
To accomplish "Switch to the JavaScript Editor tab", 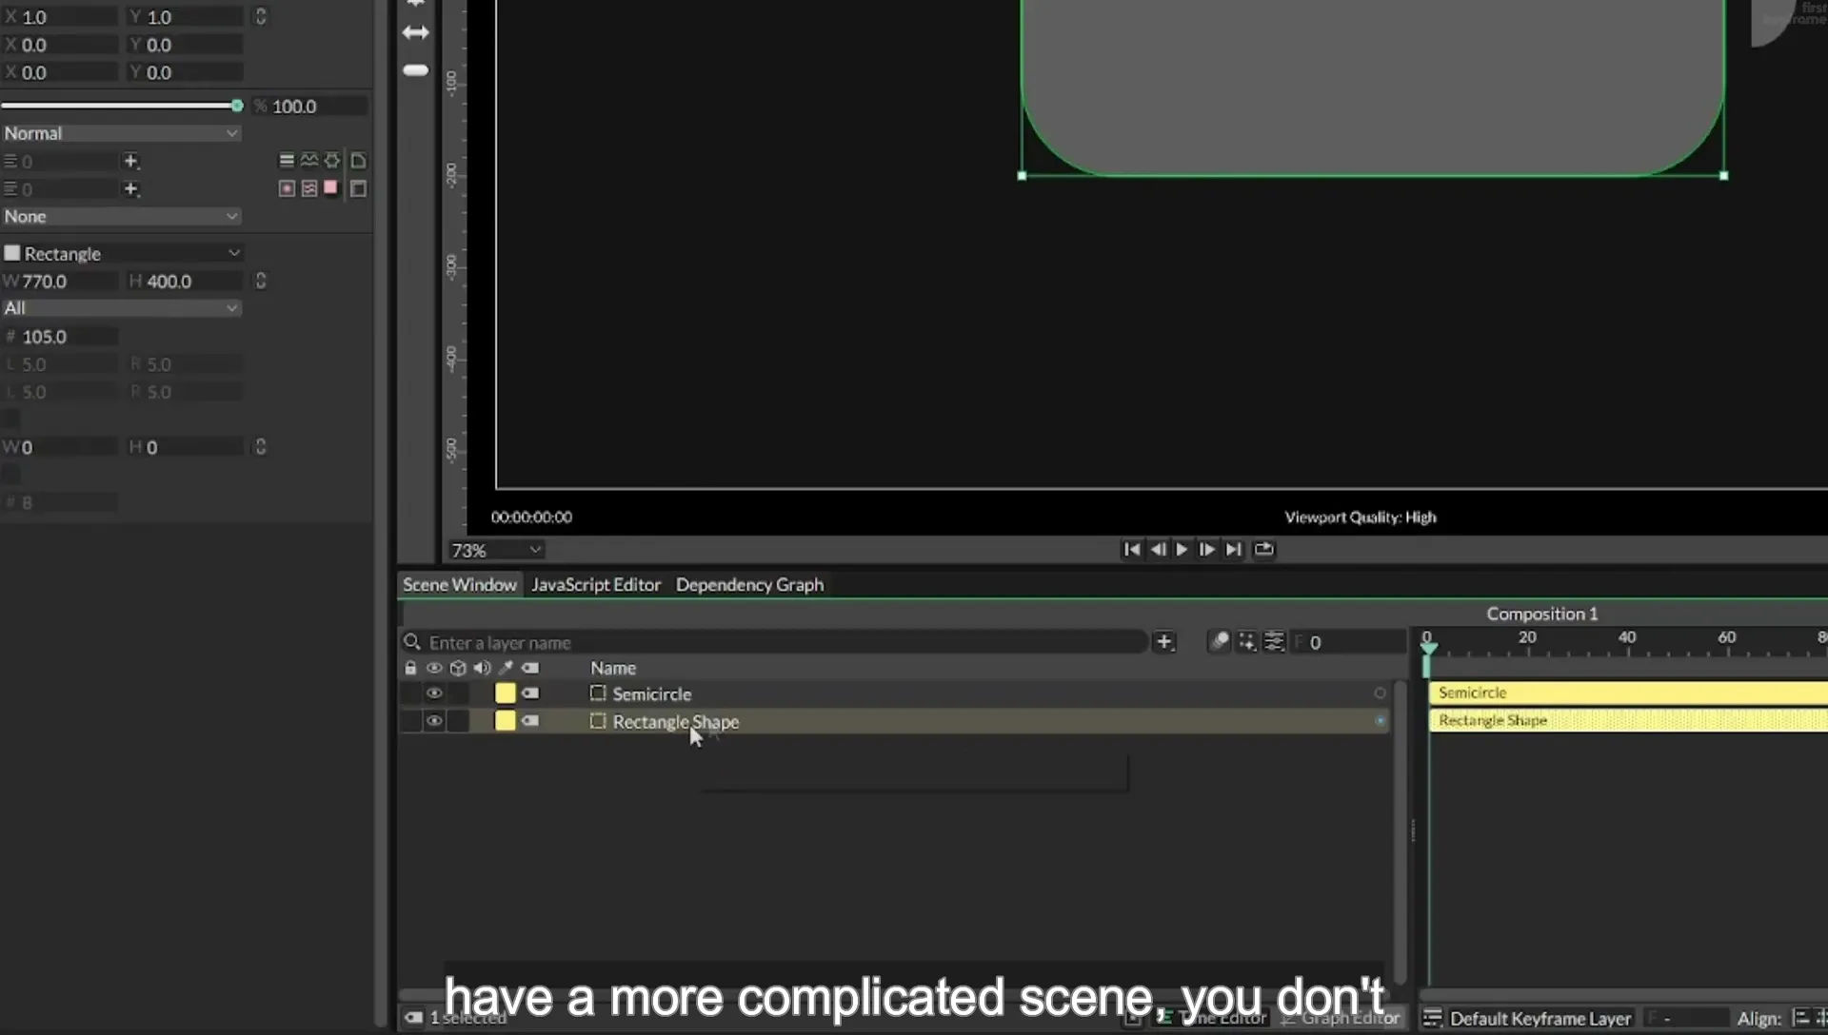I will (x=596, y=585).
